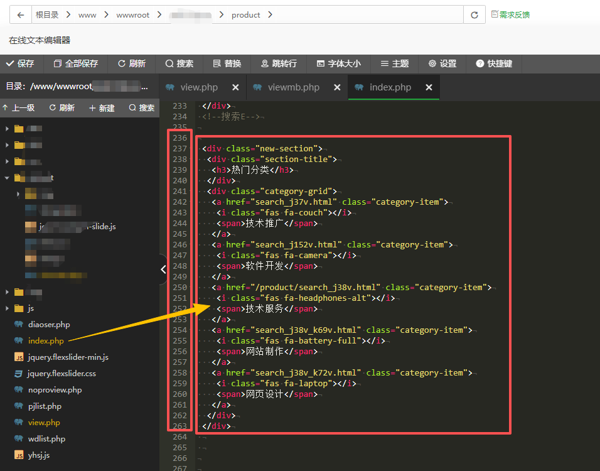
Task: Collapse the file sidebar with the chevron handle
Action: coord(163,269)
